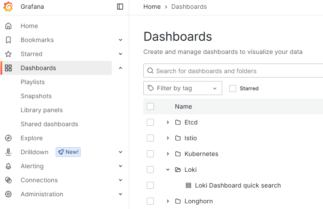The width and height of the screenshot is (323, 209).
Task: Click the Alerting bell icon
Action: pyautogui.click(x=8, y=166)
